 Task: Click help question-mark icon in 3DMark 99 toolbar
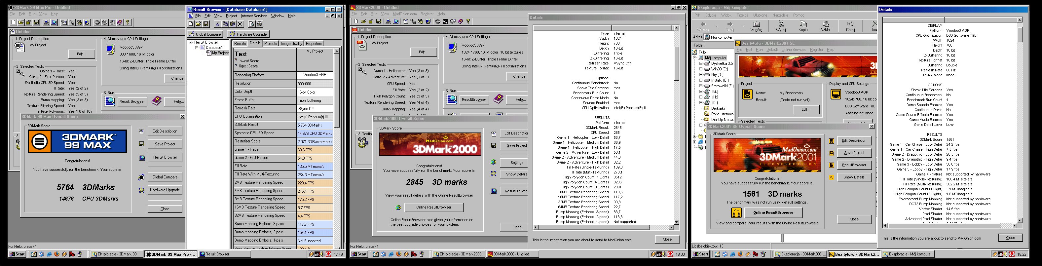(x=128, y=22)
